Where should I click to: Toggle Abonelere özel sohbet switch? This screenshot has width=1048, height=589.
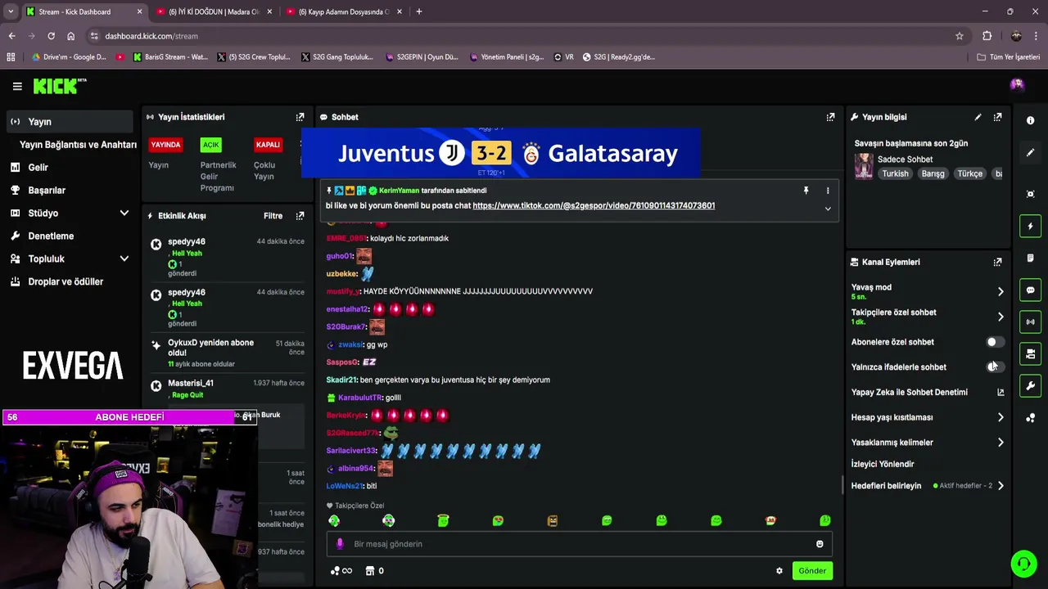coord(994,342)
